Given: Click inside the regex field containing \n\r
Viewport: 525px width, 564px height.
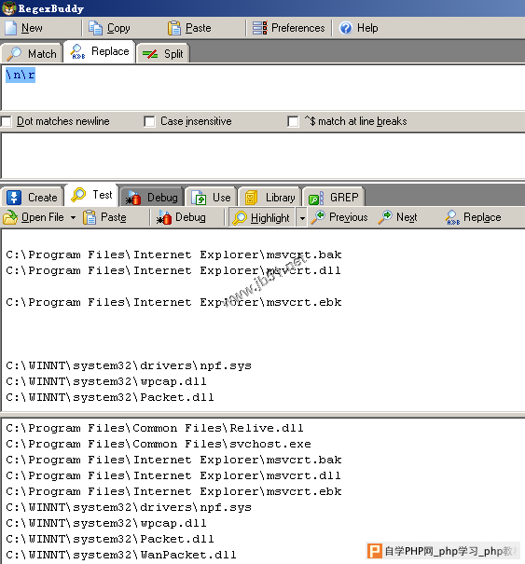Looking at the screenshot, I should [x=263, y=88].
